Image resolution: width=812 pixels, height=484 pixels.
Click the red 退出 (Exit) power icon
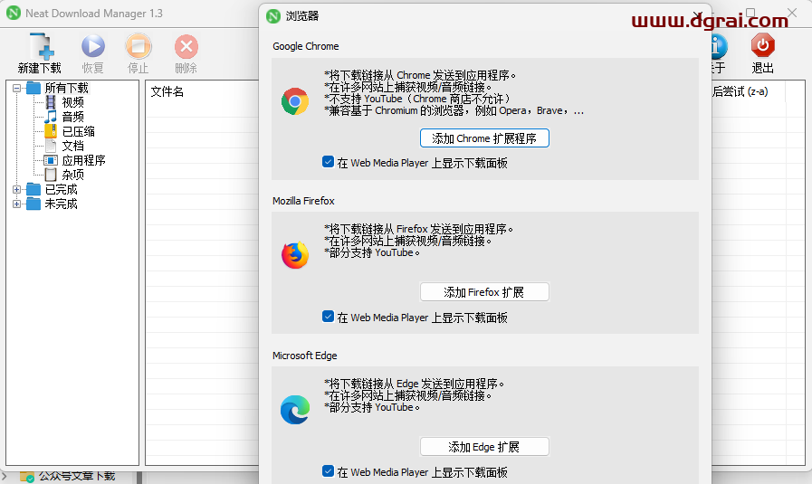click(x=762, y=45)
